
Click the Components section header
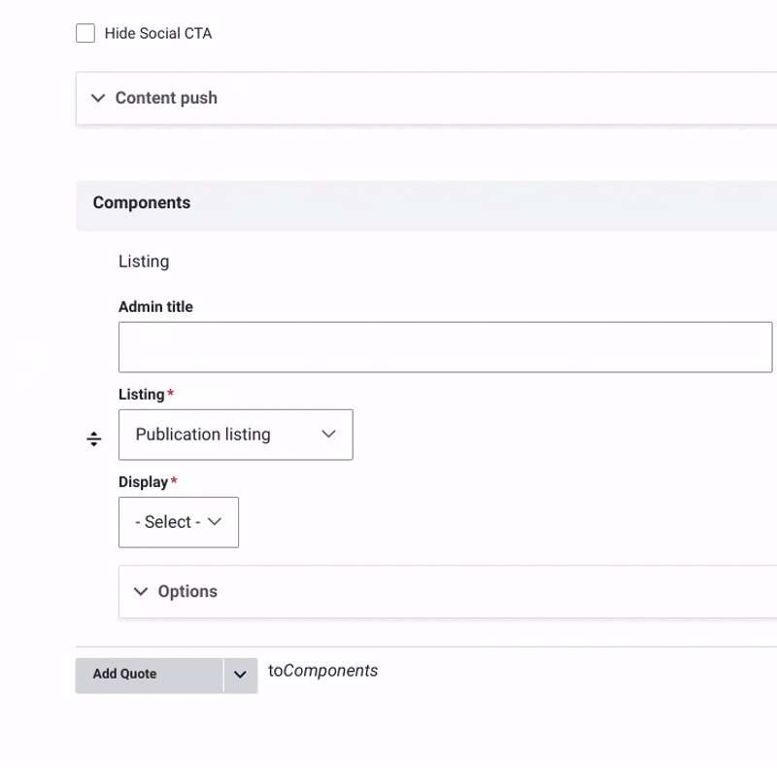click(142, 203)
